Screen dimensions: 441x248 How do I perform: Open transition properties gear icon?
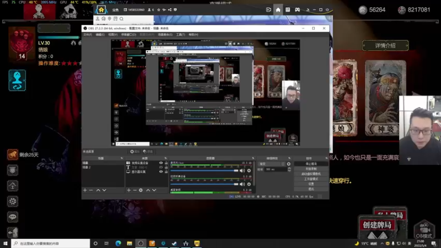288,164
